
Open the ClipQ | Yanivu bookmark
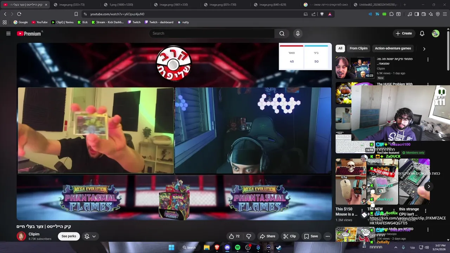[x=63, y=22]
